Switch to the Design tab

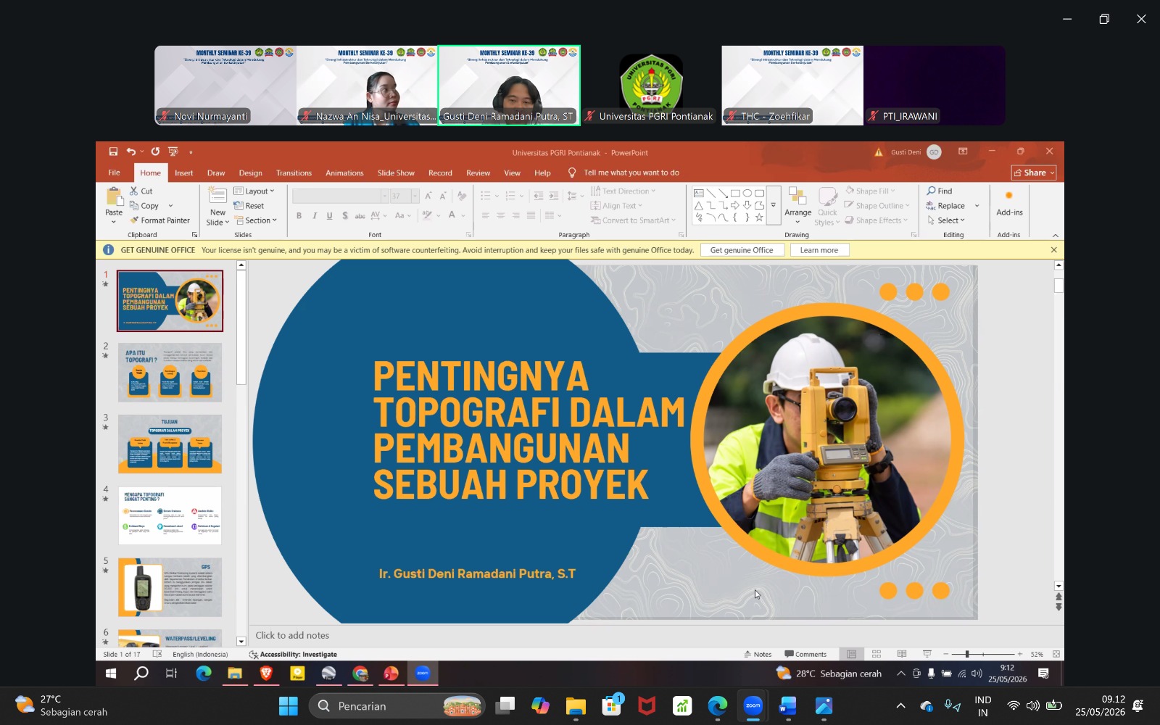(251, 173)
